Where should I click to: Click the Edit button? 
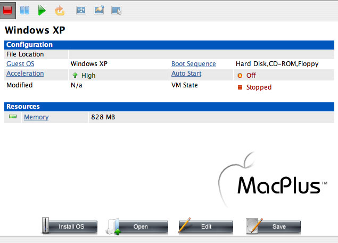tap(205, 226)
